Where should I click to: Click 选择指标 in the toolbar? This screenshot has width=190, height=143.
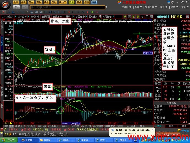pyautogui.click(x=57, y=17)
